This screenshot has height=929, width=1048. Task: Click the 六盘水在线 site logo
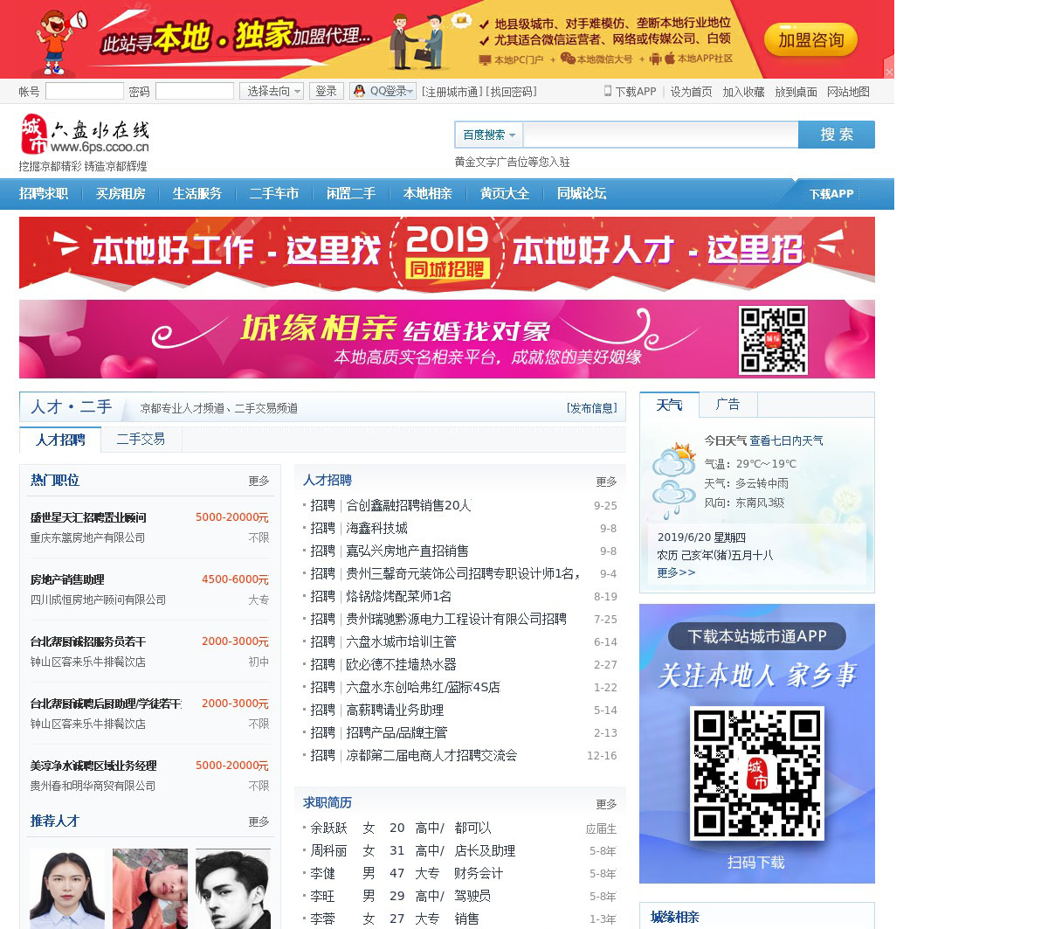point(85,135)
